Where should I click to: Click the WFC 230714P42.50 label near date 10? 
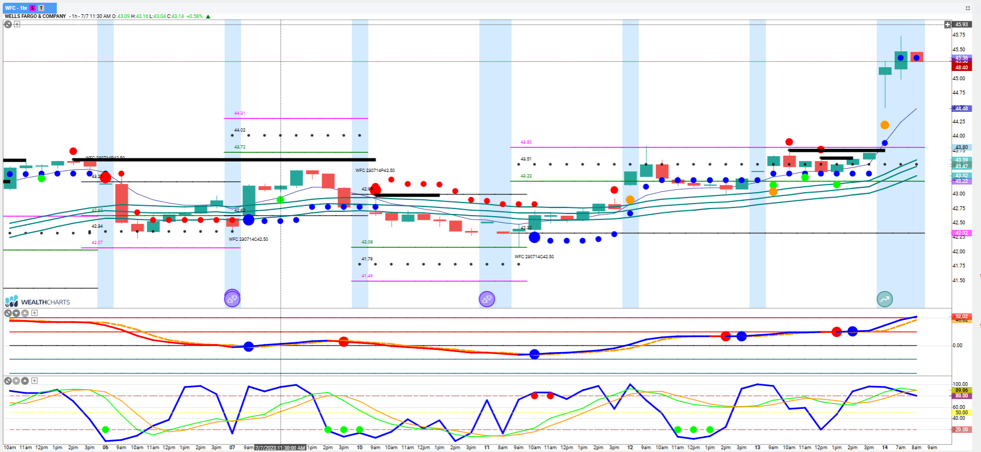[375, 170]
